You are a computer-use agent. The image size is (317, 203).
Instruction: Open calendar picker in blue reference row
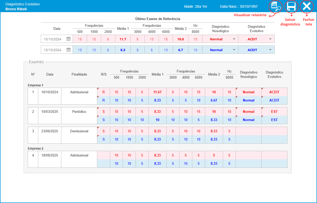point(68,50)
